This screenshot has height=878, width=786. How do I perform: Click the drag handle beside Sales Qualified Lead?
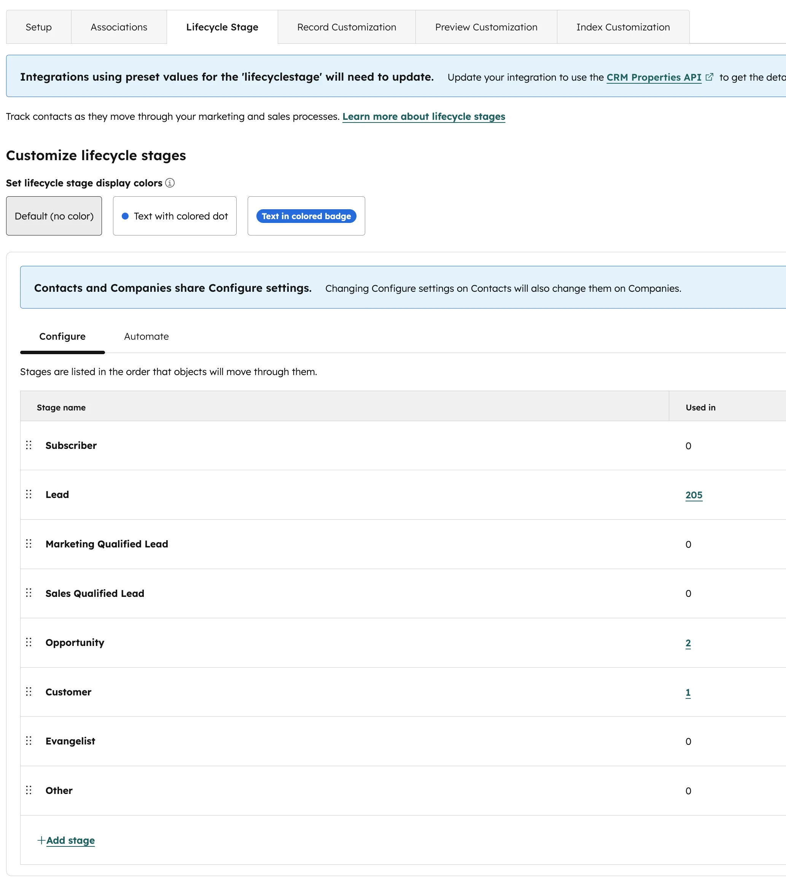click(29, 593)
